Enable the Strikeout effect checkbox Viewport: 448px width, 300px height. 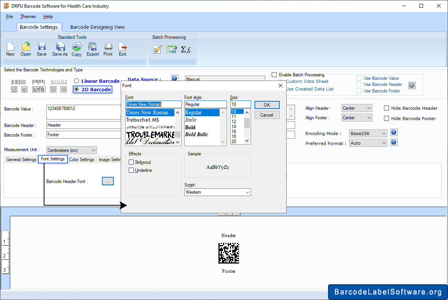tap(131, 162)
